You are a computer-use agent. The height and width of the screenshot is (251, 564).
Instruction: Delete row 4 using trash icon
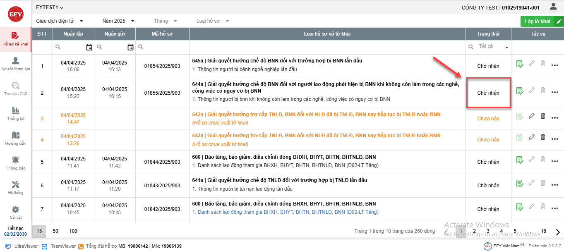tap(543, 137)
